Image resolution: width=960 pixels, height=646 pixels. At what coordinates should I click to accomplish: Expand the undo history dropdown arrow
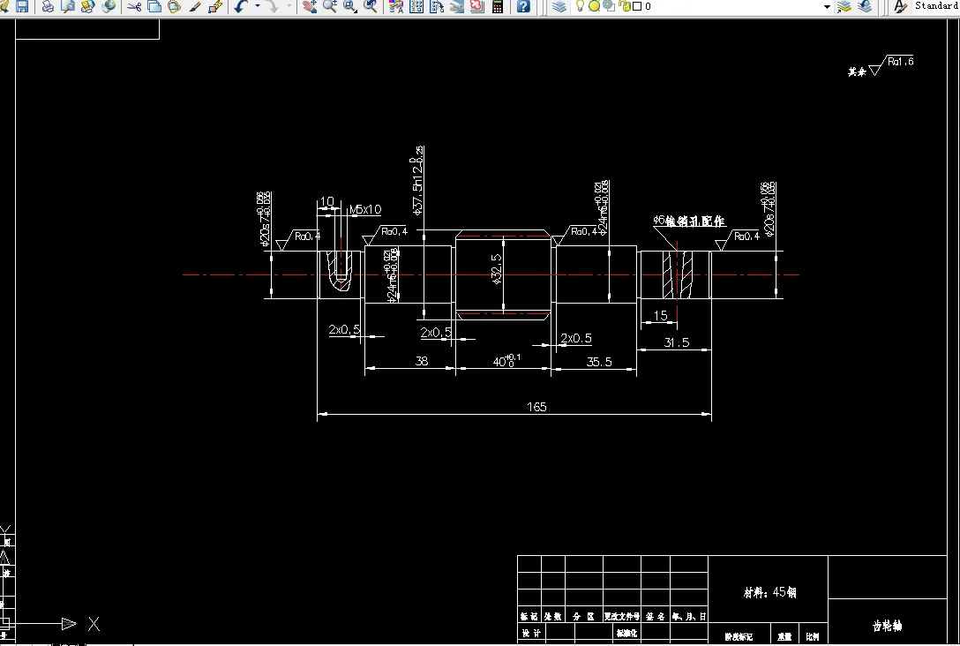(x=257, y=6)
